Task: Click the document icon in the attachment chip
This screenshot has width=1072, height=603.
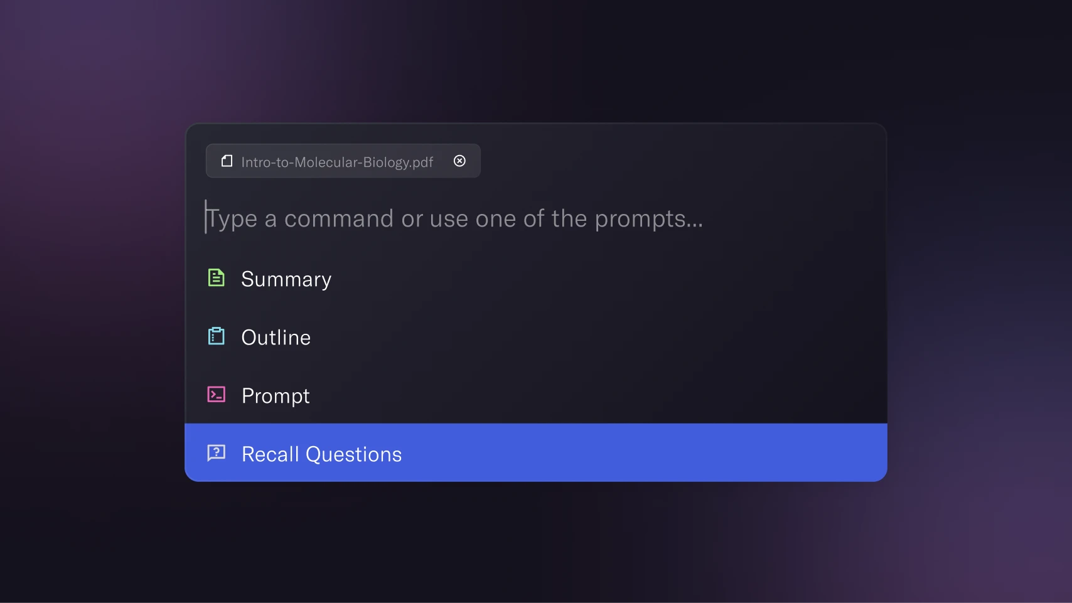Action: 227,161
